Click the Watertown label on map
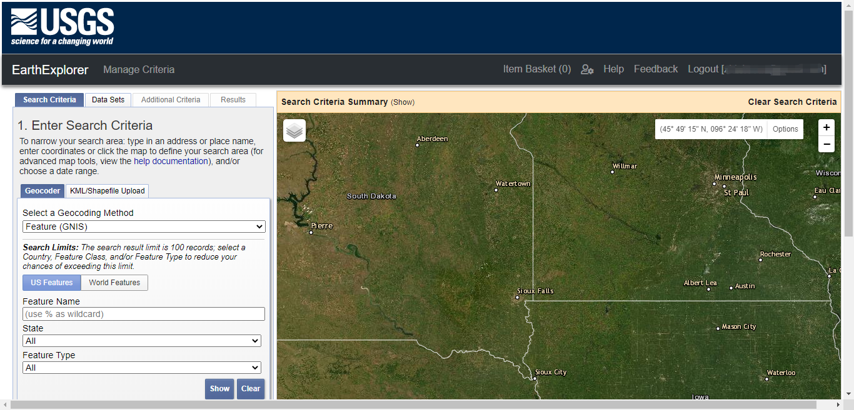This screenshot has height=410, width=854. 513,184
